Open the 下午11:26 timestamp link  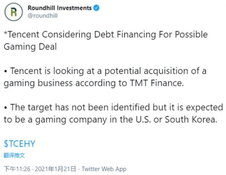coord(17,169)
